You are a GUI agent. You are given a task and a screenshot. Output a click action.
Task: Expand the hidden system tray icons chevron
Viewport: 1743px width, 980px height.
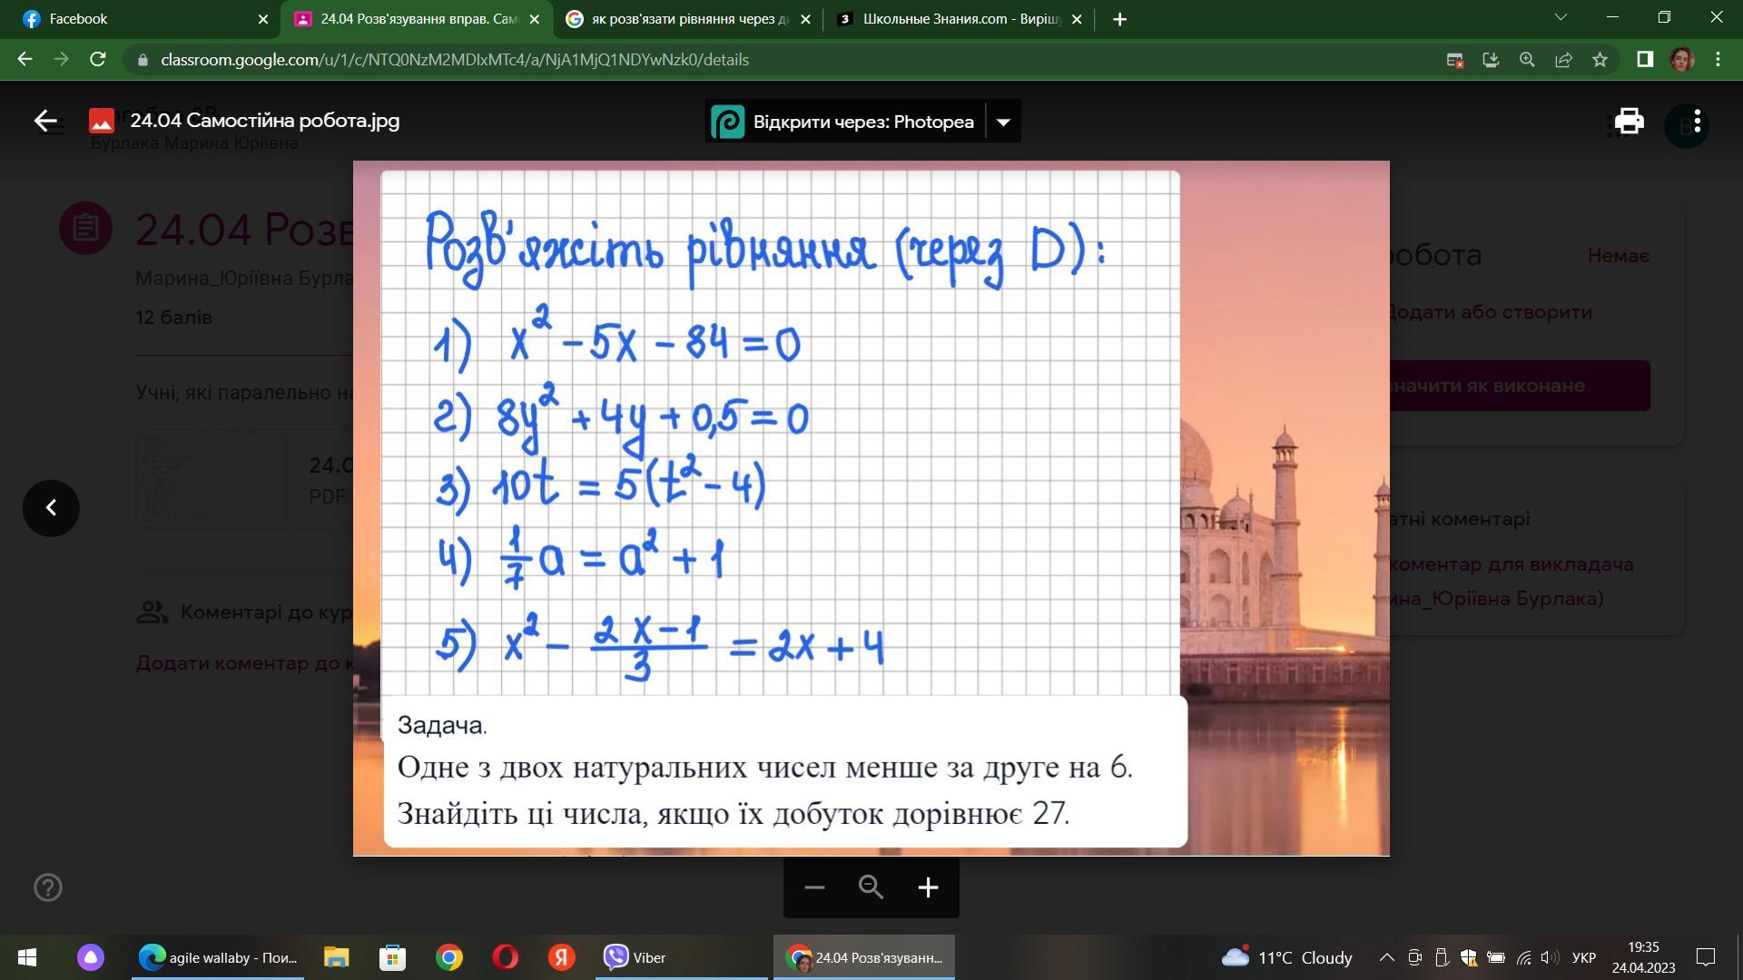point(1386,957)
